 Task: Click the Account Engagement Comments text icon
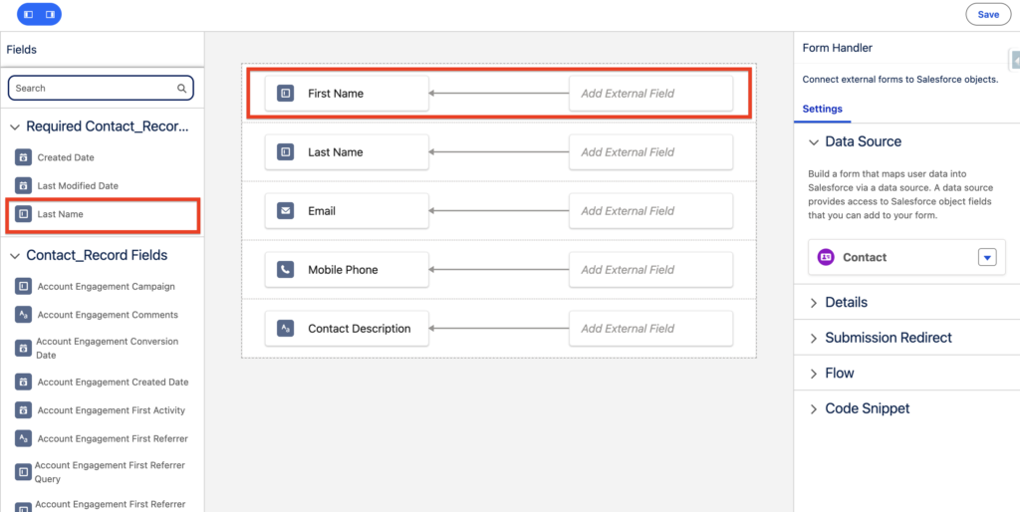click(23, 315)
